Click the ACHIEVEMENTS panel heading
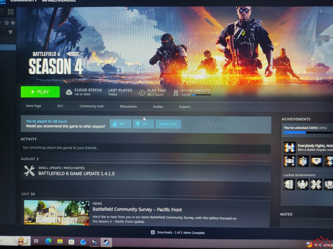Screen dimensions: 333x249 (x=296, y=119)
